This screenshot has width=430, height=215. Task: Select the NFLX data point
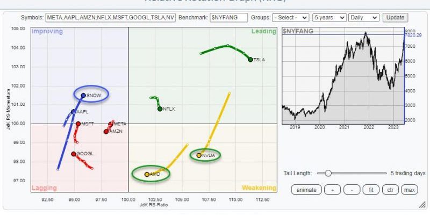click(x=160, y=109)
